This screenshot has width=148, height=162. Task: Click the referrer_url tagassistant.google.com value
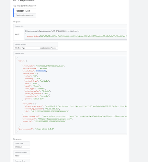[x=55, y=119]
